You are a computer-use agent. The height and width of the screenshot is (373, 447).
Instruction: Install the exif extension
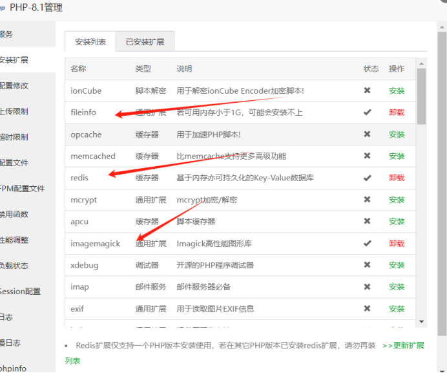point(397,308)
